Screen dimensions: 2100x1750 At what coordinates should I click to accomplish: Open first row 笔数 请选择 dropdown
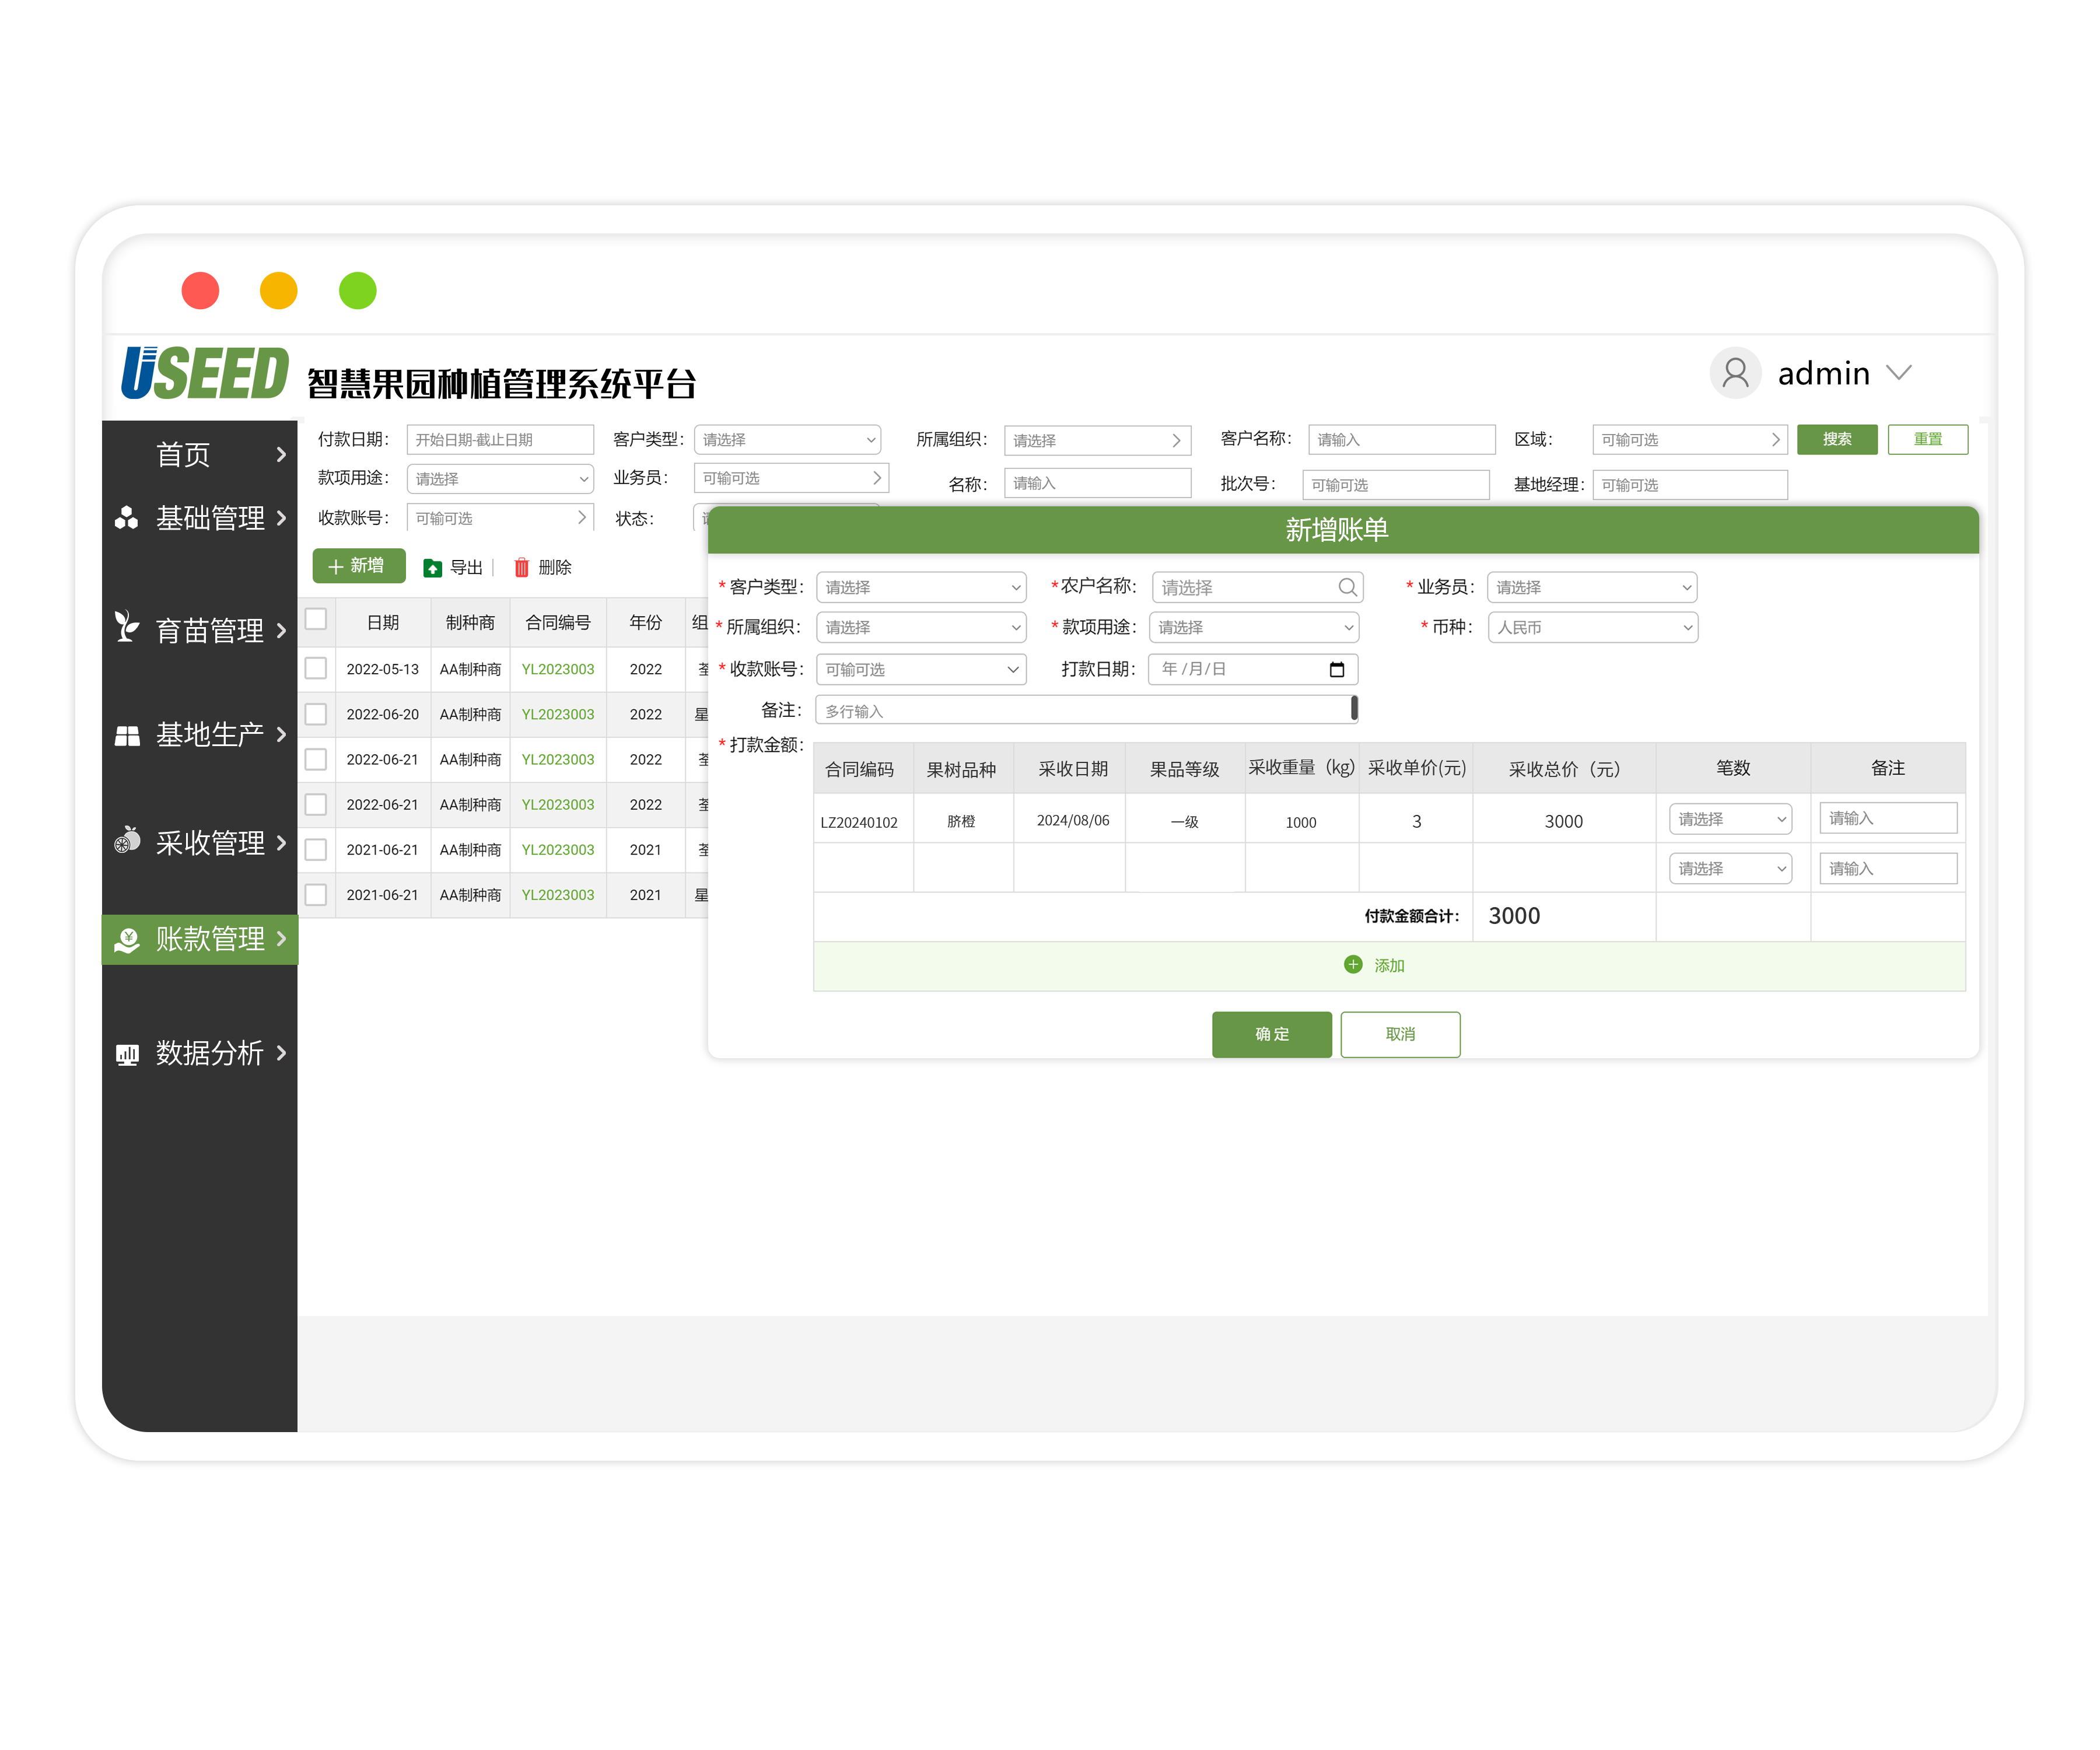coord(1730,819)
